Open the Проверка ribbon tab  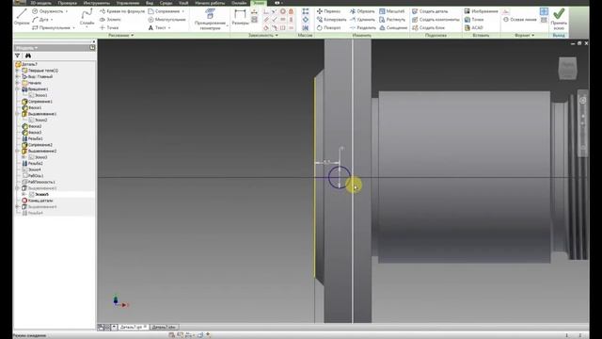click(67, 3)
